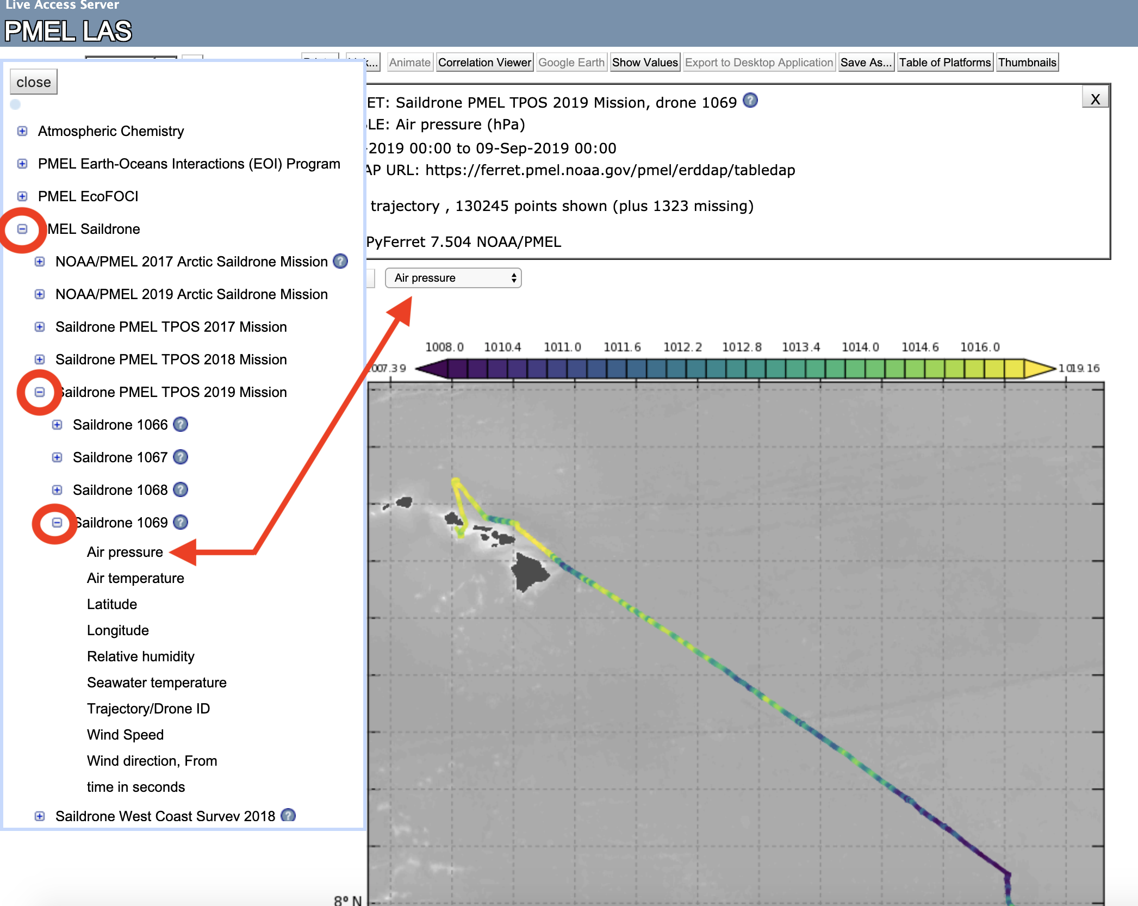Collapse the PMEL Saildrone category
The image size is (1138, 906).
pos(22,229)
